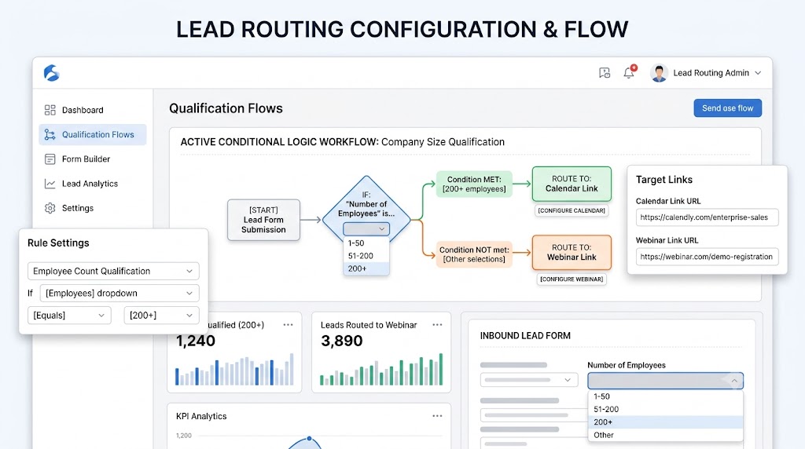Select 1-50 in the inbound form list
805x449 pixels.
pos(665,396)
